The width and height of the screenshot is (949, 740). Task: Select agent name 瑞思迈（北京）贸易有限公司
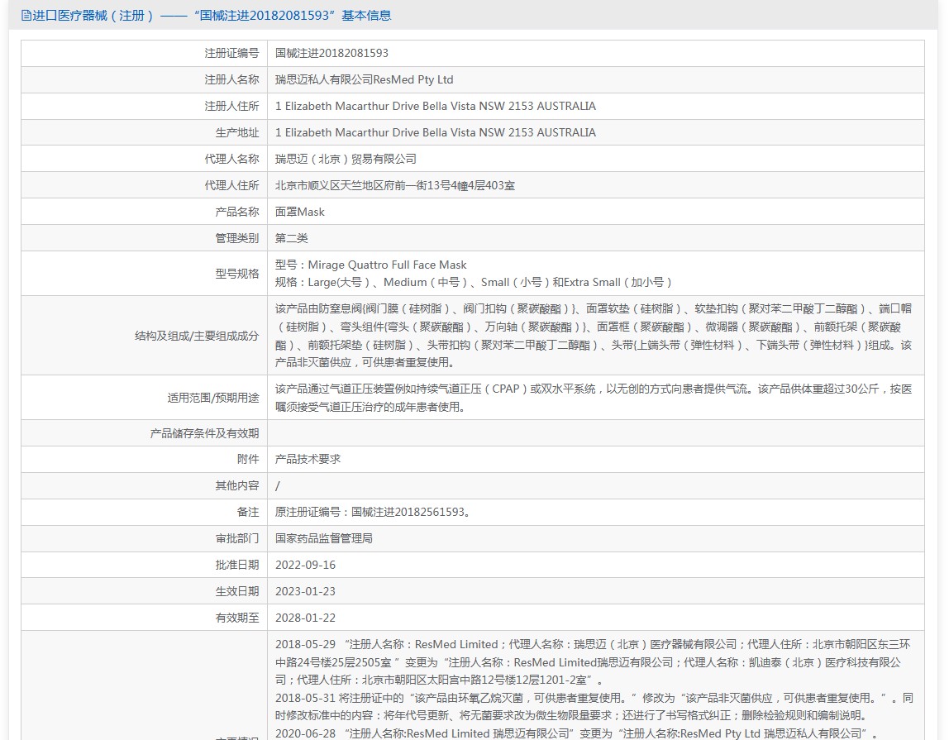[346, 159]
